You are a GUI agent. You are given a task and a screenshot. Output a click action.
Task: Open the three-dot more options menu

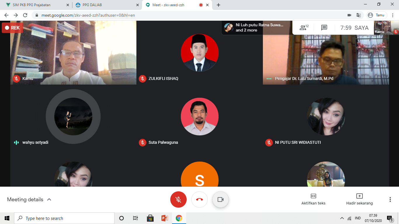pyautogui.click(x=390, y=199)
